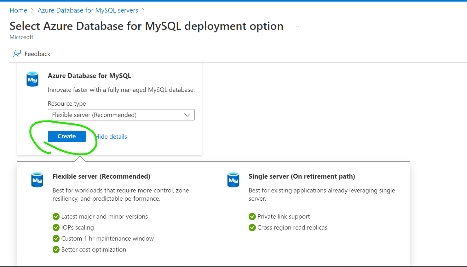The width and height of the screenshot is (467, 267).
Task: Click the Create button
Action: click(x=67, y=136)
